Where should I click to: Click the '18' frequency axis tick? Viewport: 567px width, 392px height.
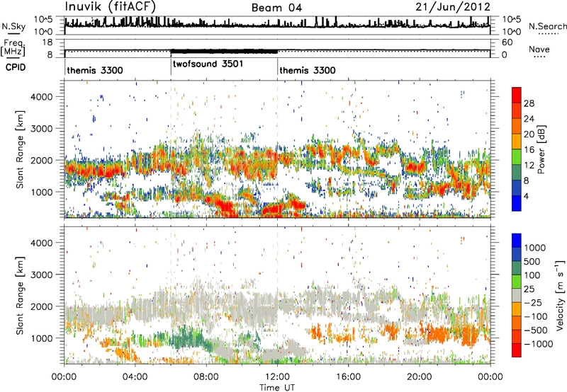point(47,42)
